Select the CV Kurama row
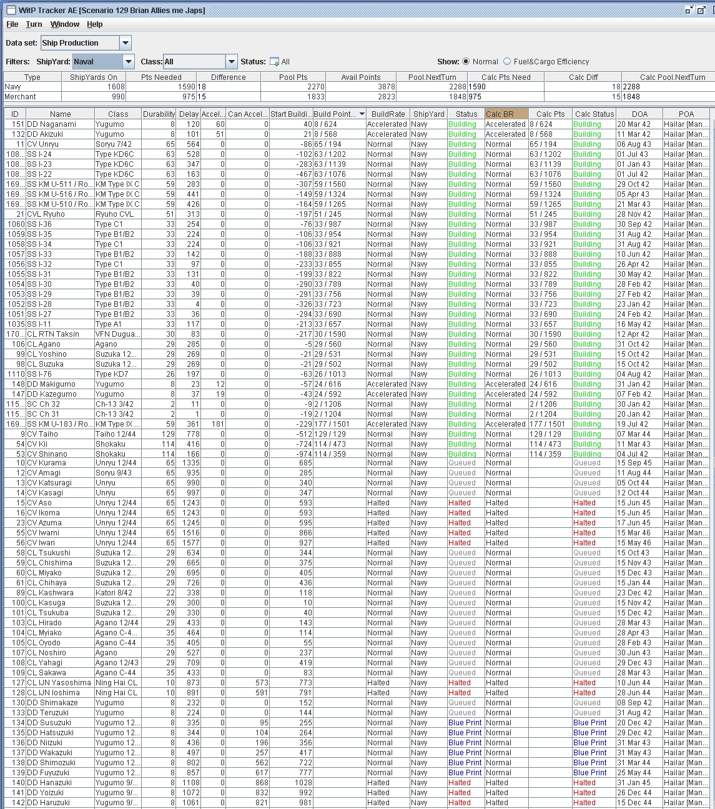Image resolution: width=715 pixels, height=809 pixels. point(357,463)
